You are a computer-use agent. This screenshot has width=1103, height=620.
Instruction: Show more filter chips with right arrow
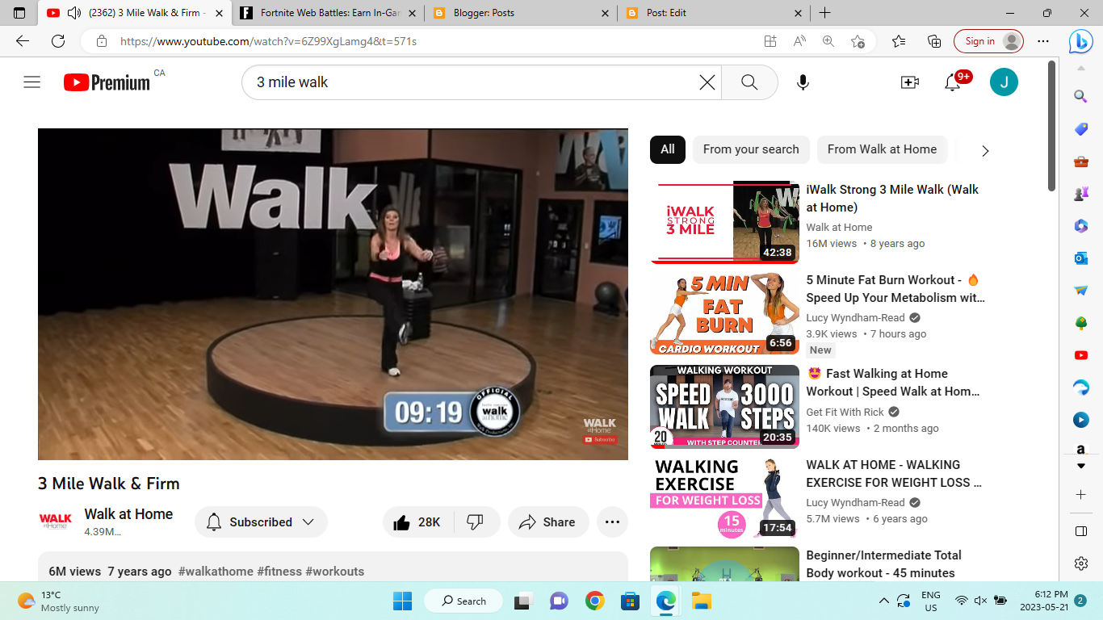(x=984, y=150)
